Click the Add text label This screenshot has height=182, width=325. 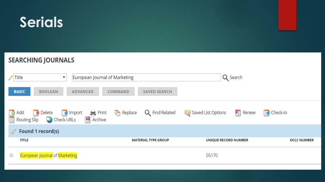tap(20, 112)
